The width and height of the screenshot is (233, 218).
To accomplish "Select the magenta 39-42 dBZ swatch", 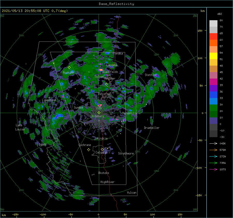I will (213, 82).
